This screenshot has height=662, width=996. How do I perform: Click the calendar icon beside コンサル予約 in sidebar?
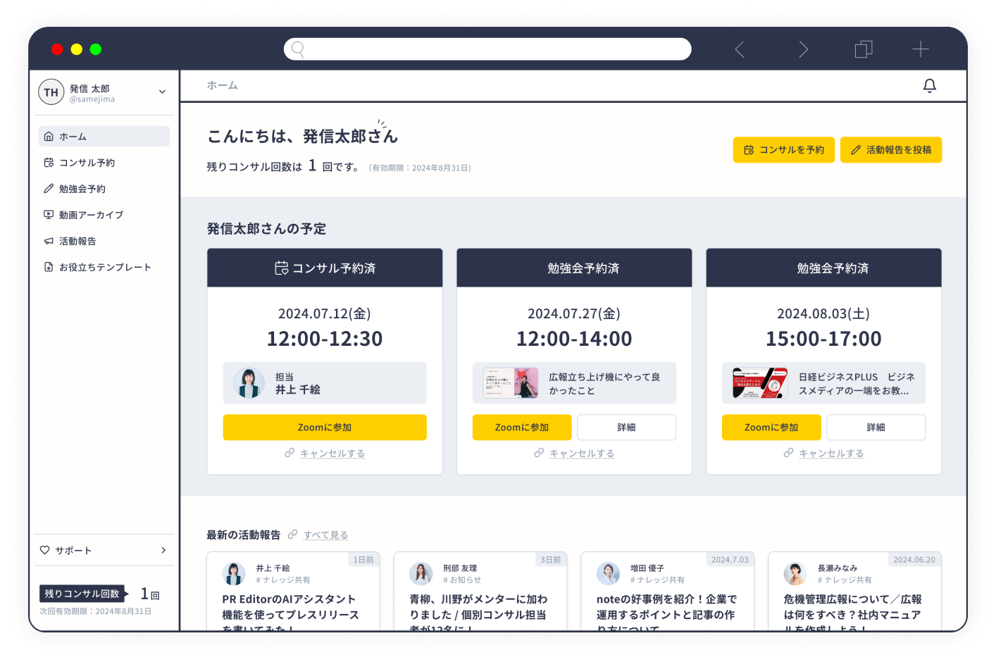tap(49, 163)
